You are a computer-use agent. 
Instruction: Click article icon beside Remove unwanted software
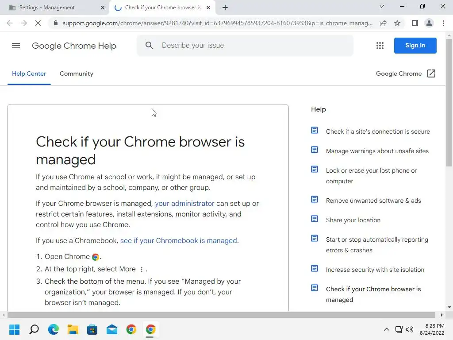click(x=315, y=199)
